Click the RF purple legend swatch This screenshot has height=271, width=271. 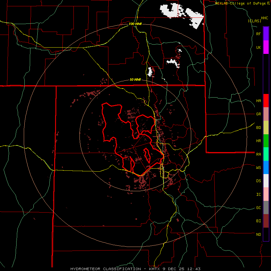click(266, 34)
